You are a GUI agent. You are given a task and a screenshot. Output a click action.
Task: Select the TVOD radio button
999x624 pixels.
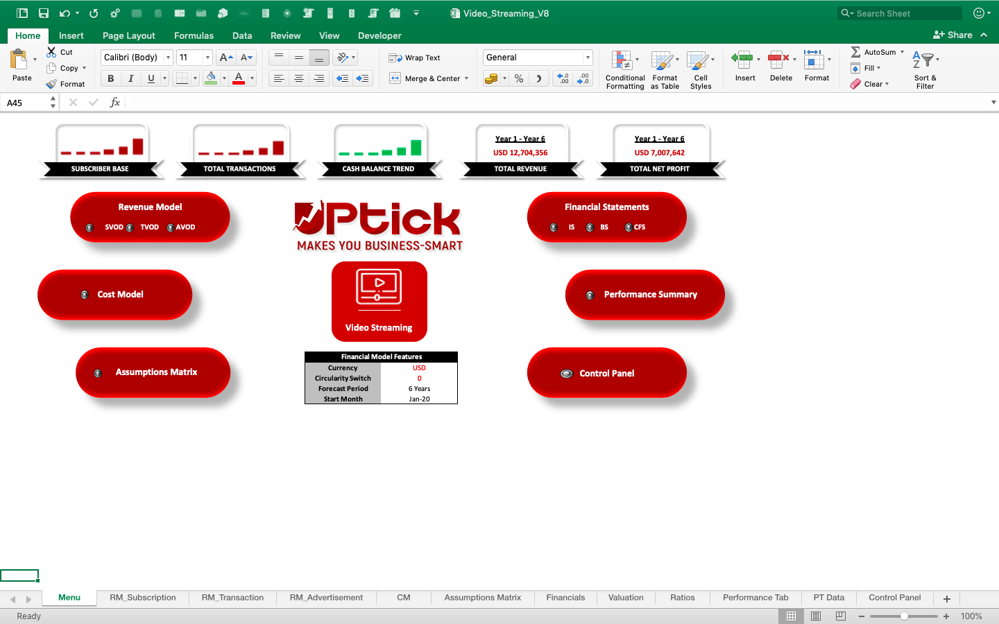tap(130, 227)
